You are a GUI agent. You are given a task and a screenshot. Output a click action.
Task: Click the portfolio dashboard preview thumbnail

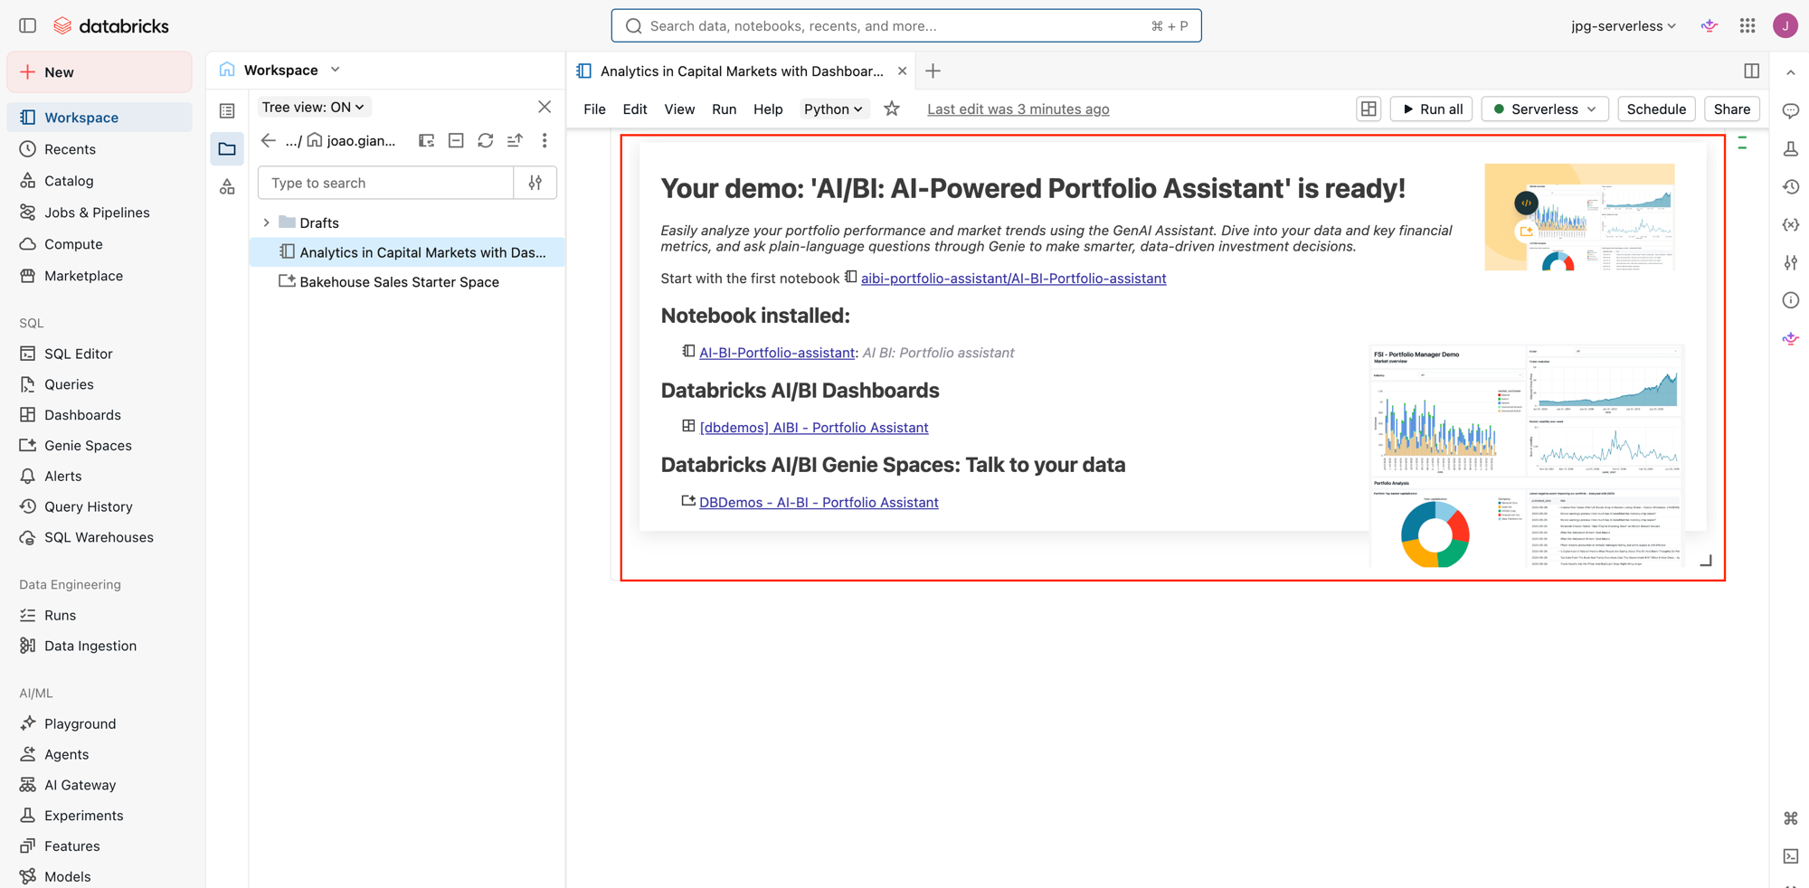(x=1527, y=457)
